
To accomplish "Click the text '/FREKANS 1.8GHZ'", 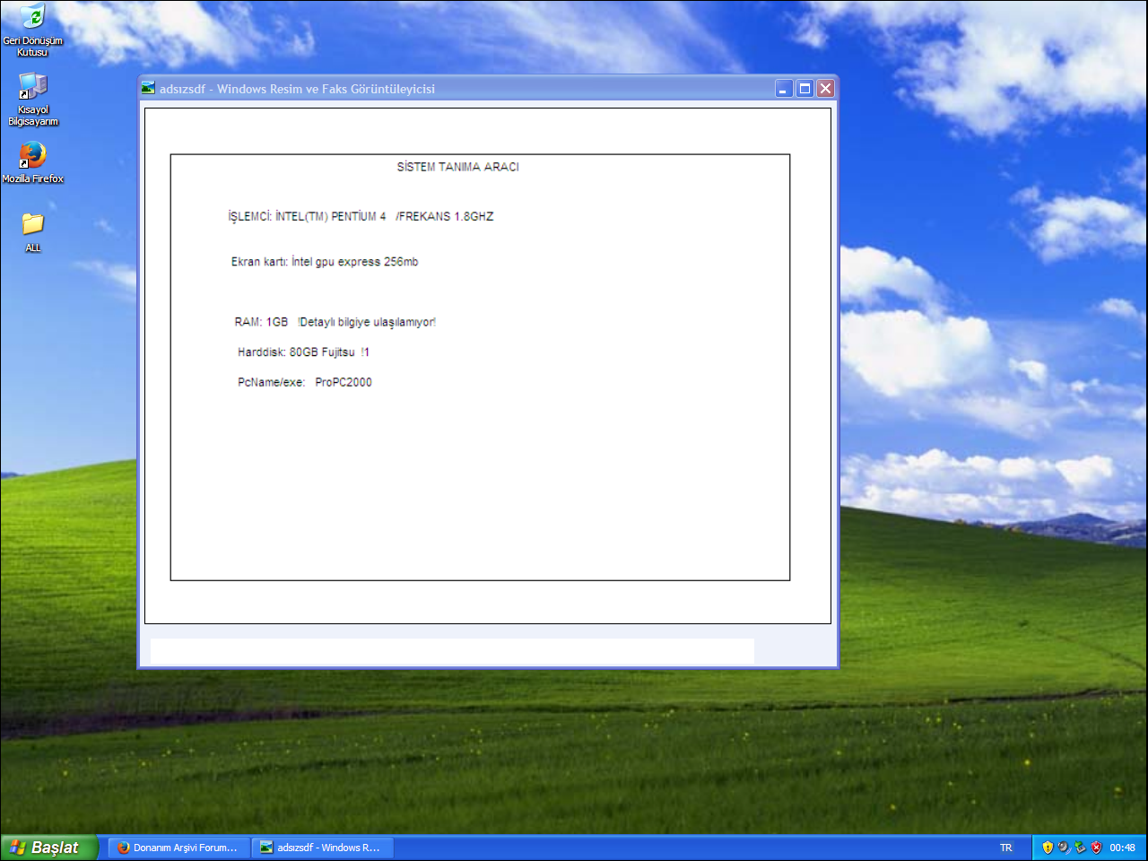I will (x=445, y=216).
